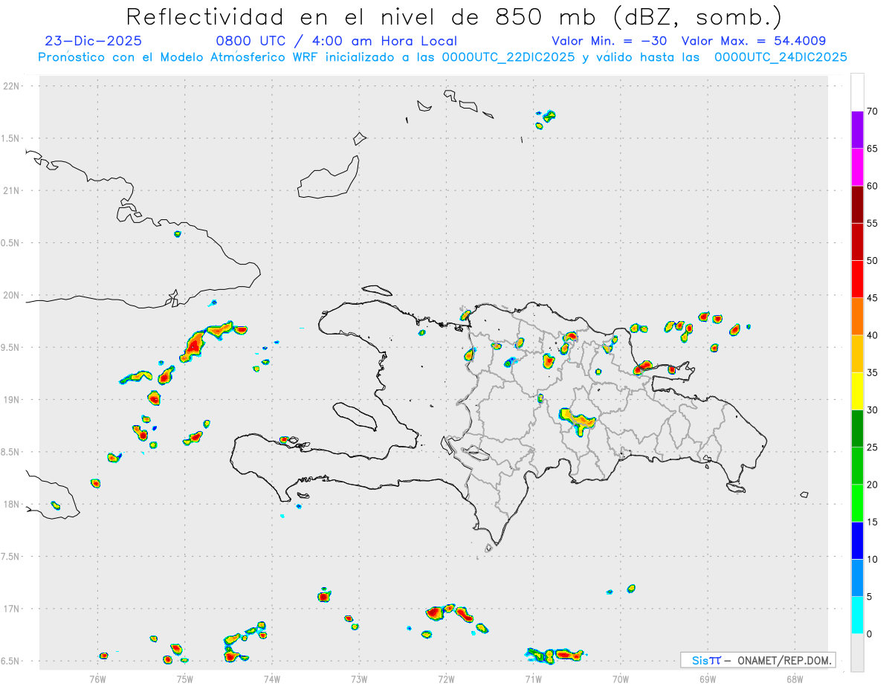
Task: Click the "17N" latitude label
Action: point(12,609)
